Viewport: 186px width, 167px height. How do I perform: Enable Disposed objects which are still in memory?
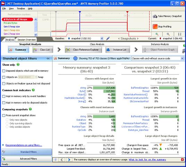coord(4,71)
